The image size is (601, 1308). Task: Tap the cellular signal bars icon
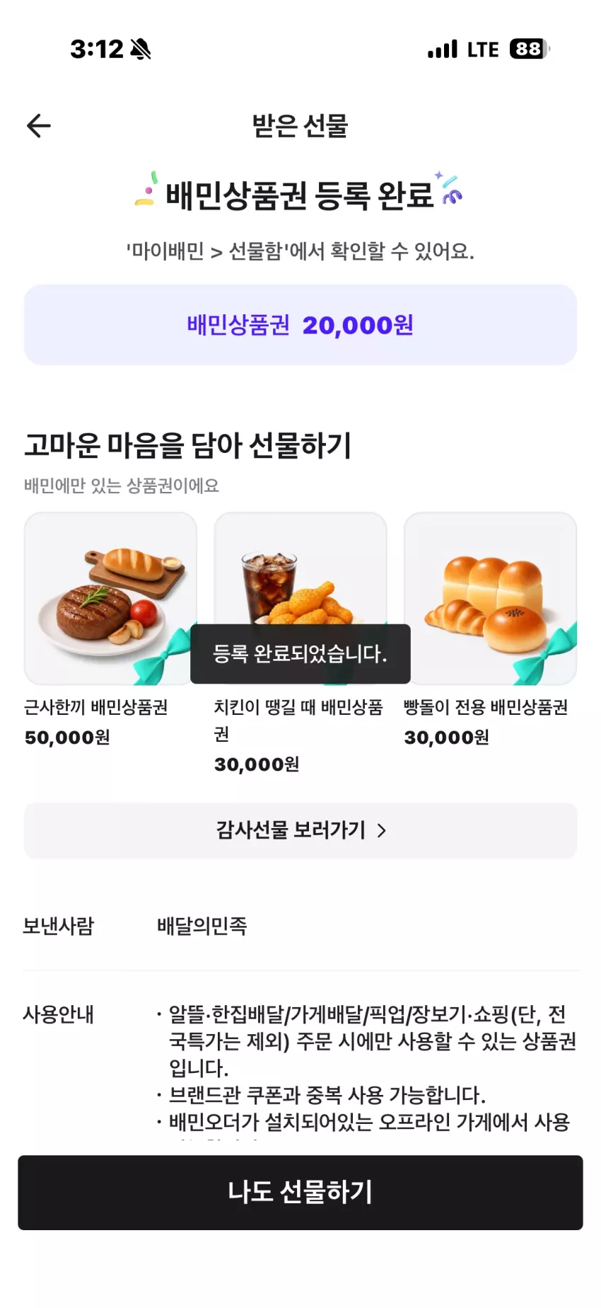pos(443,49)
